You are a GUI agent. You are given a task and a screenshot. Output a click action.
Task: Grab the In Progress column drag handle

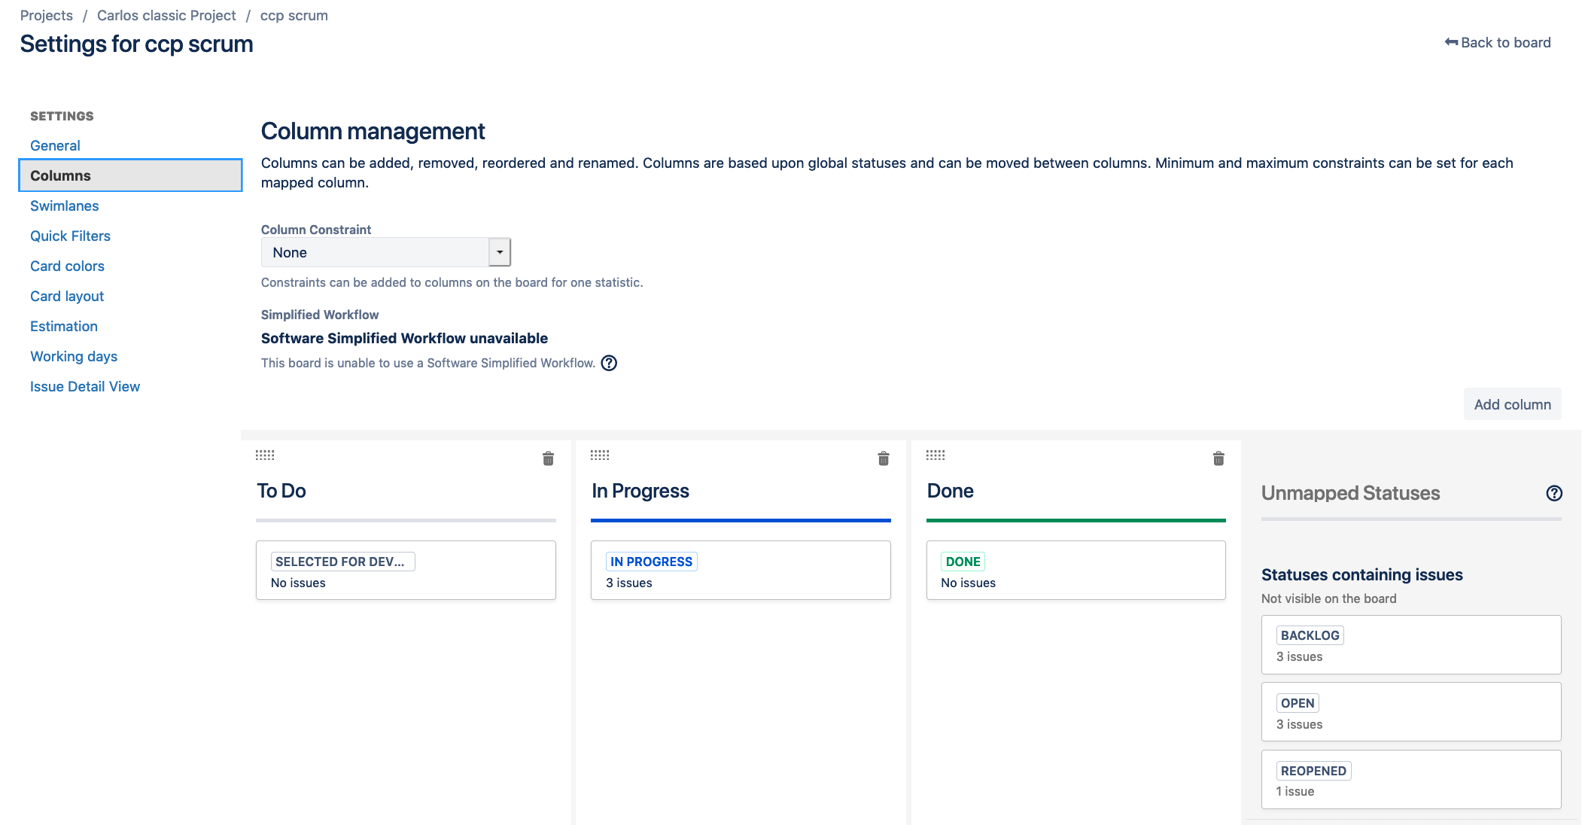pos(600,455)
